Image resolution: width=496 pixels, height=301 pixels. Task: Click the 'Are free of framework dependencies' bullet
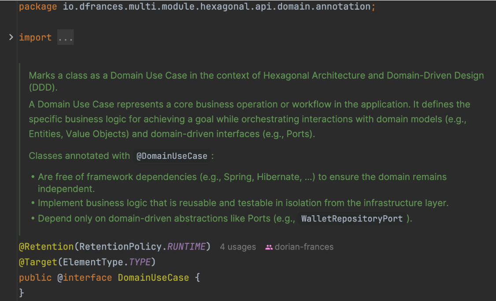pyautogui.click(x=242, y=183)
